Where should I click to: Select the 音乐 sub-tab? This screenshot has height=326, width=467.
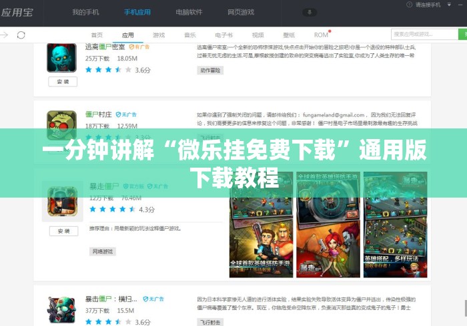[x=190, y=35]
